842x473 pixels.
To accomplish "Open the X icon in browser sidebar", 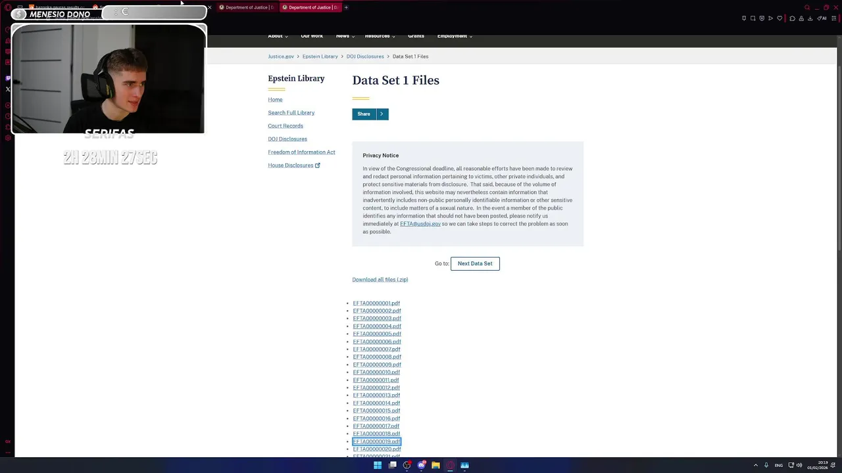I will (8, 89).
